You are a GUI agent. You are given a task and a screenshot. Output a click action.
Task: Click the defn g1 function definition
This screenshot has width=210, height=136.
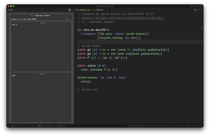click(x=123, y=50)
